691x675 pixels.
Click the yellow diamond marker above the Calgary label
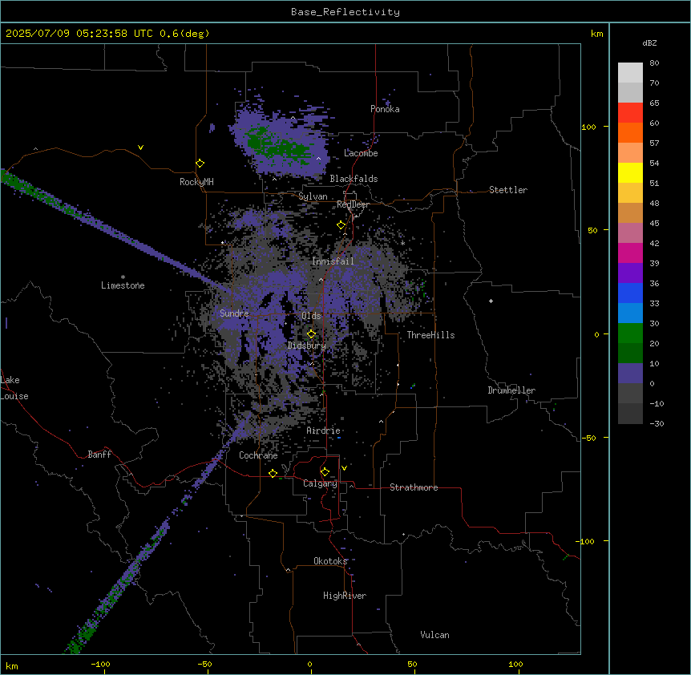(x=325, y=472)
